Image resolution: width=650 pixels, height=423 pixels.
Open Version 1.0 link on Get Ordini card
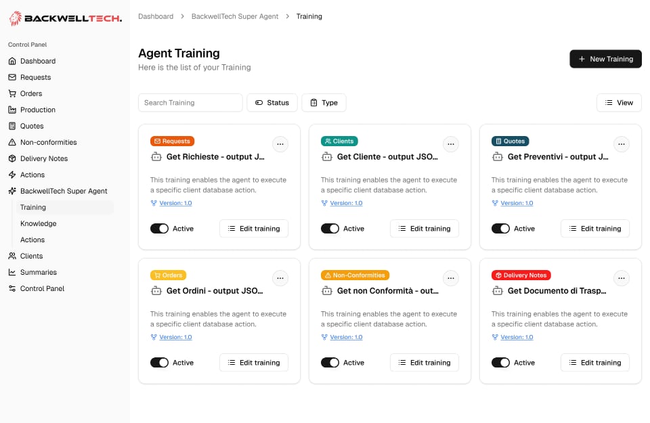point(175,337)
